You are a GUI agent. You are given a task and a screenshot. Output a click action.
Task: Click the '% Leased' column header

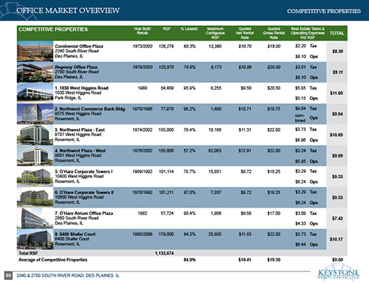click(189, 29)
